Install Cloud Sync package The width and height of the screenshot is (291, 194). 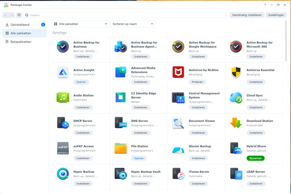click(x=256, y=107)
